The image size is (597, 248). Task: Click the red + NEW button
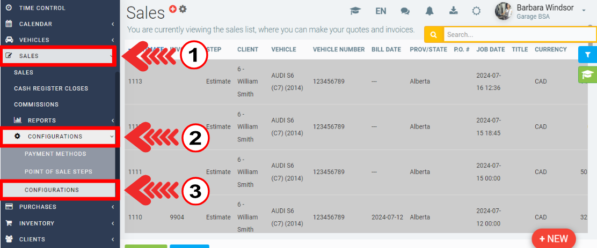point(553,239)
